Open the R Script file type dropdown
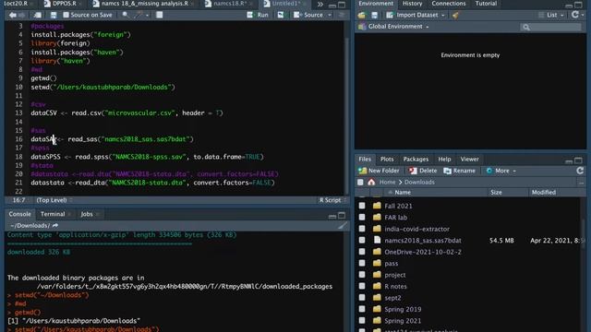The height and width of the screenshot is (332, 591). point(332,200)
